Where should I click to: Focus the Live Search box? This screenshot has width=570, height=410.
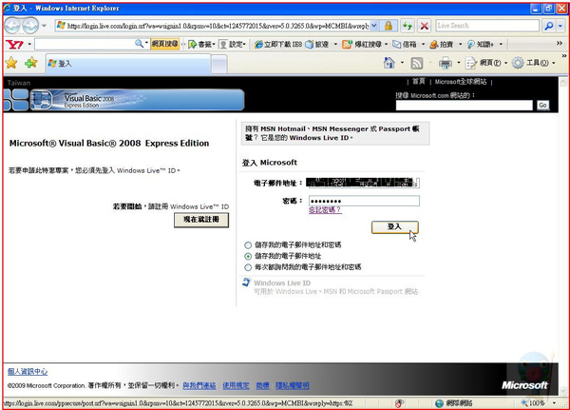[486, 26]
